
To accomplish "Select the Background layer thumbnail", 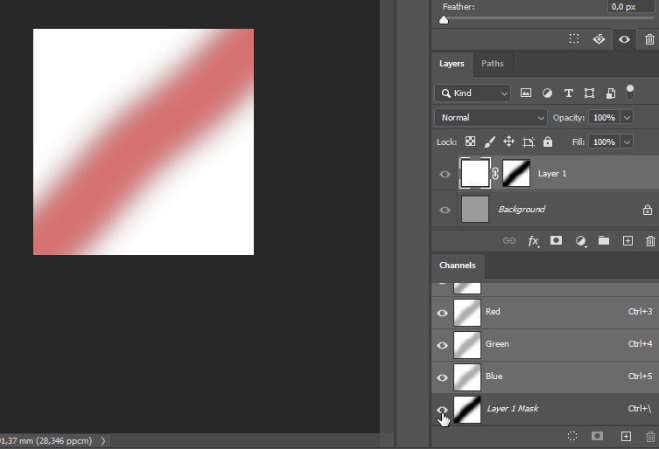I will point(475,209).
